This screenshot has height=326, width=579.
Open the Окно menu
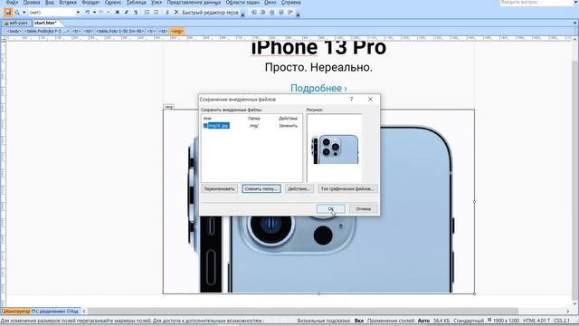point(270,2)
